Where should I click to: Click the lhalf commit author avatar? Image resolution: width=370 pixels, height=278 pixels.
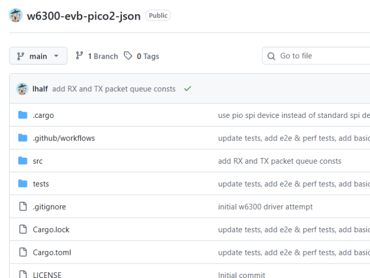tap(22, 89)
